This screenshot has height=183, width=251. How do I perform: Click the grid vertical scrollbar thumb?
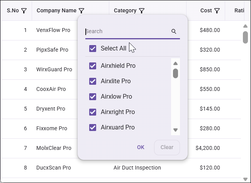point(245,37)
